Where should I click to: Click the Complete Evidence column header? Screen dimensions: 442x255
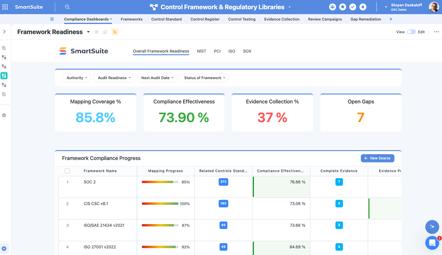[339, 171]
